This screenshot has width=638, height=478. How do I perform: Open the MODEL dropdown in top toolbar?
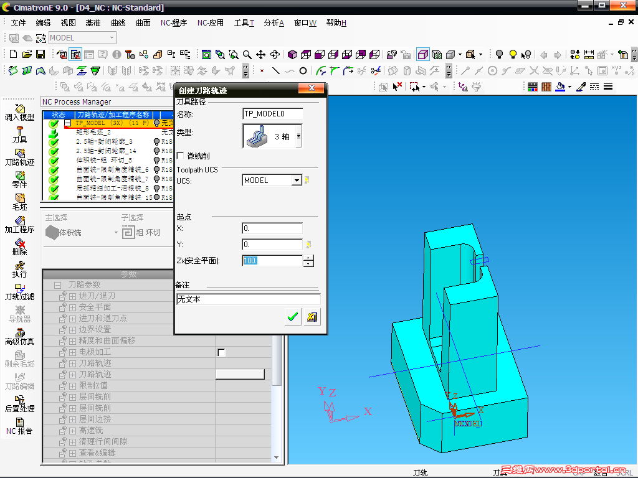tap(112, 38)
